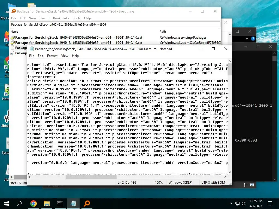Click the blank file icon in third Everything row
Image resolution: width=279 pixels, height=209 pixels.
[x=13, y=48]
